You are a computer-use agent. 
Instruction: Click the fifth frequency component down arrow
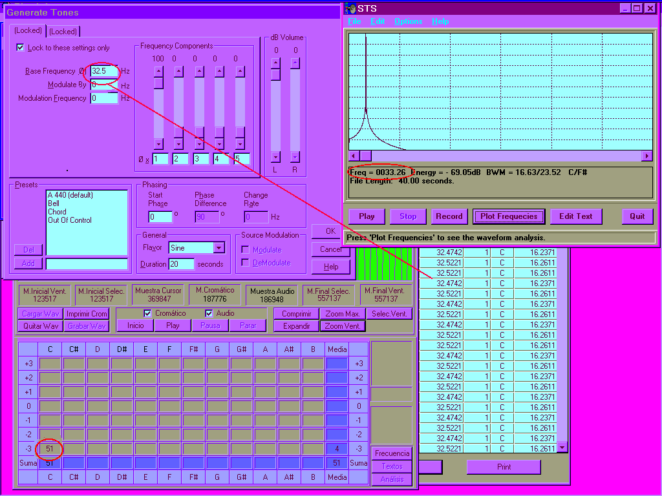(x=240, y=143)
